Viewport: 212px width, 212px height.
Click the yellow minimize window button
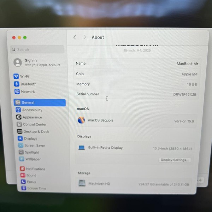[19, 37]
